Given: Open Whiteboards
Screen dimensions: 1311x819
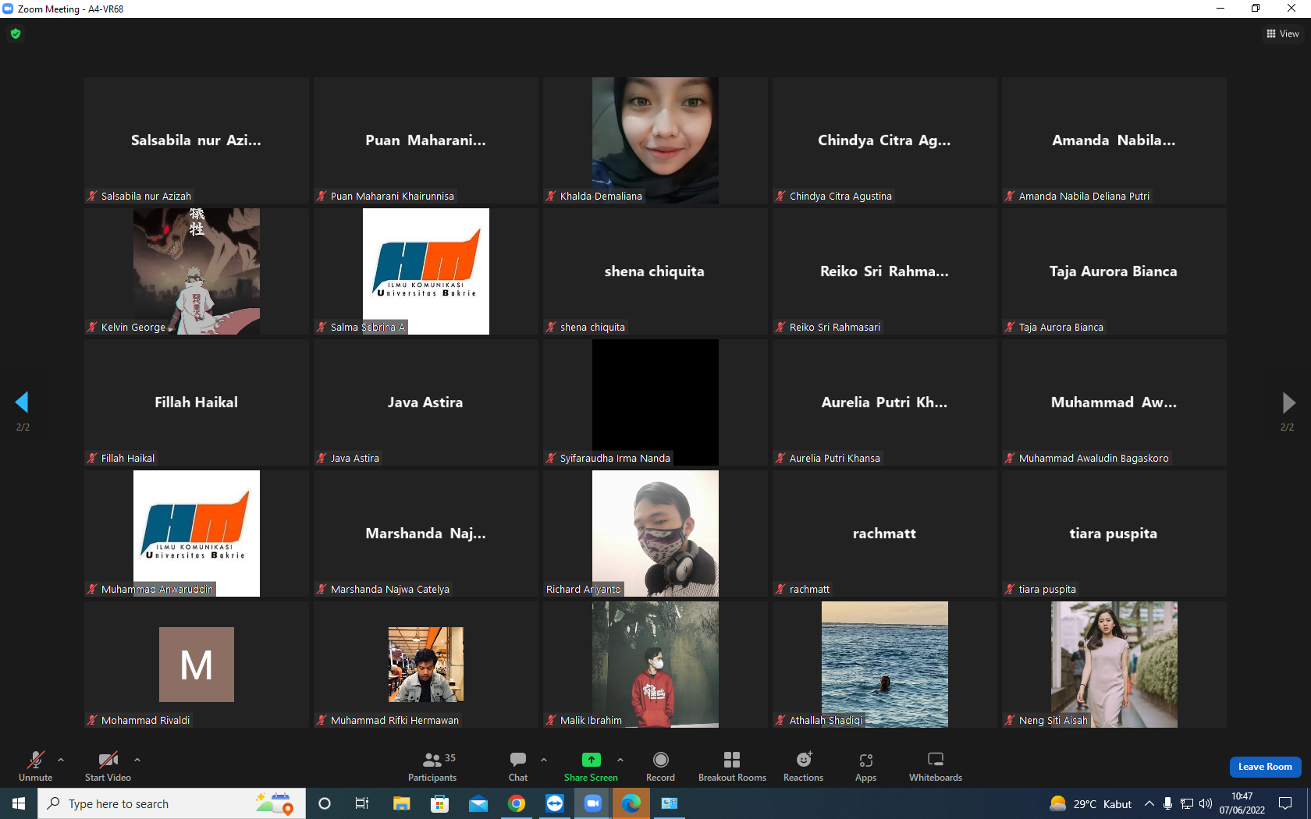Looking at the screenshot, I should (936, 766).
